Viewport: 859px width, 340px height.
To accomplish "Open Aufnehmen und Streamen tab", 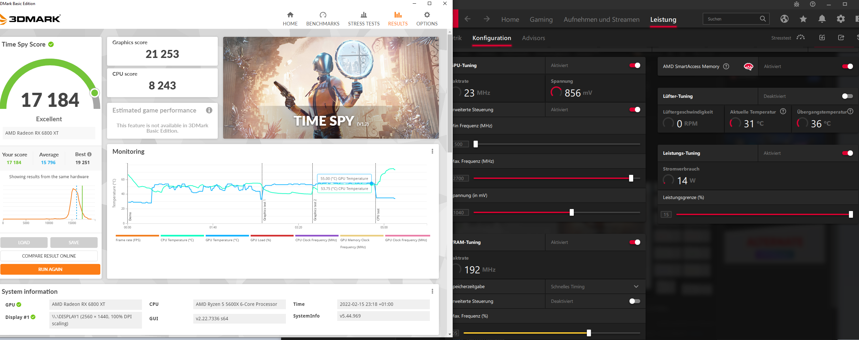I will tap(601, 19).
